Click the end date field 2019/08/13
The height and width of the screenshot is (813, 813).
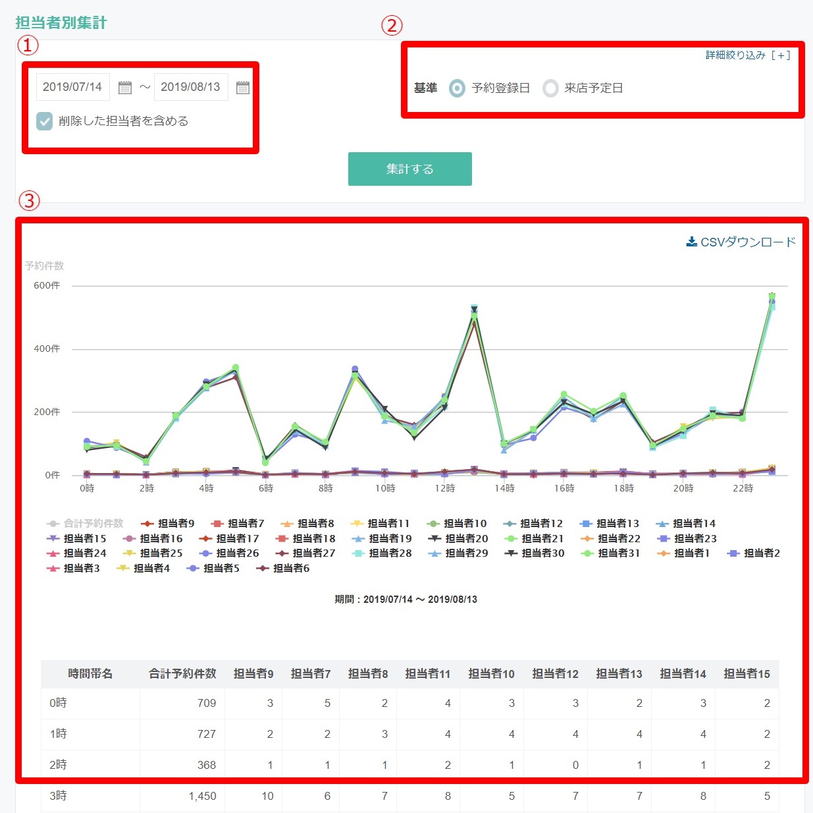tap(191, 87)
